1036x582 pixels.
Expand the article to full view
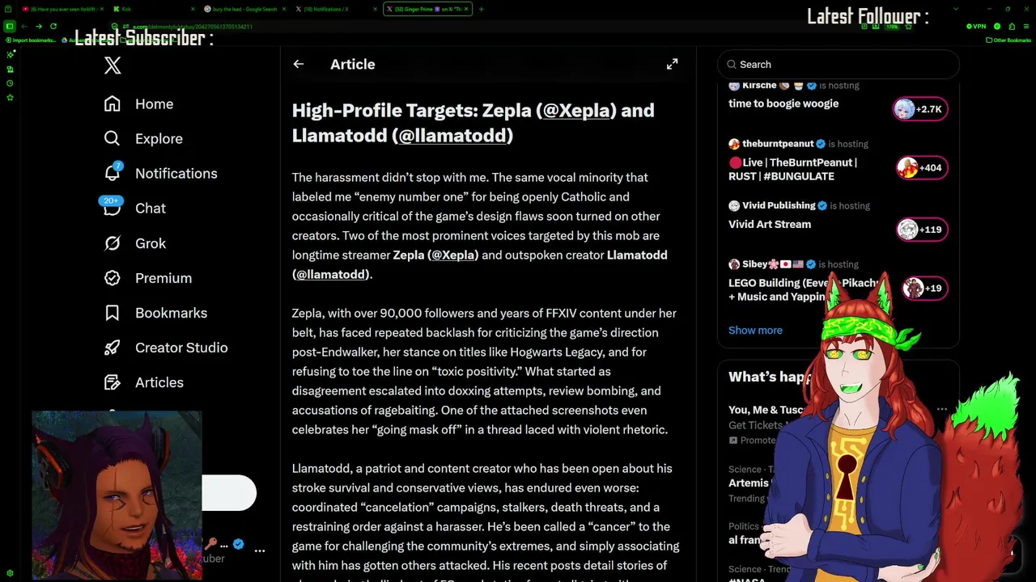pos(672,64)
